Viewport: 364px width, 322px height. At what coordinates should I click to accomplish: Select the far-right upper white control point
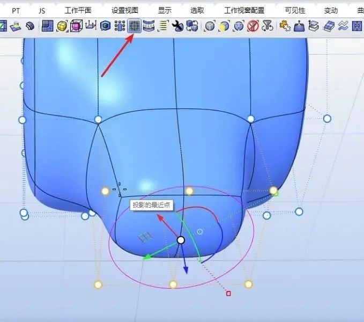pyautogui.click(x=327, y=119)
